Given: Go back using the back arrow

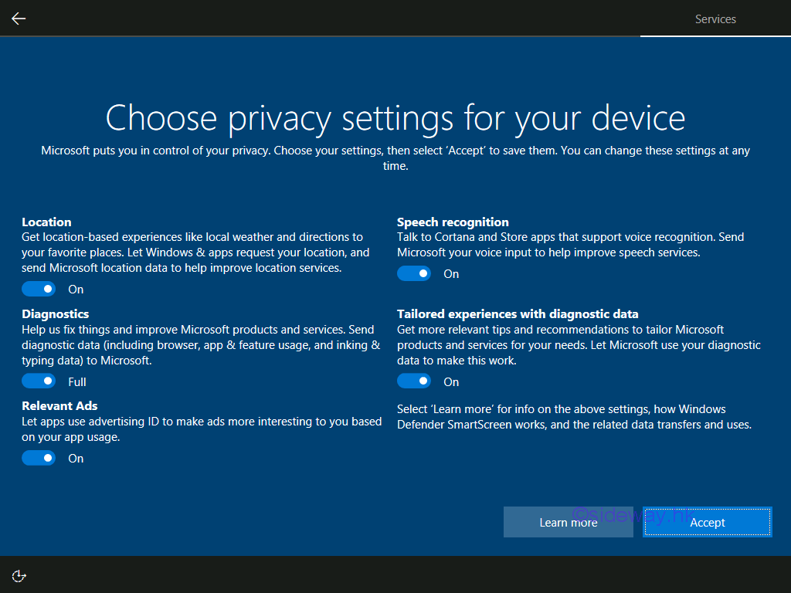Looking at the screenshot, I should pos(19,19).
